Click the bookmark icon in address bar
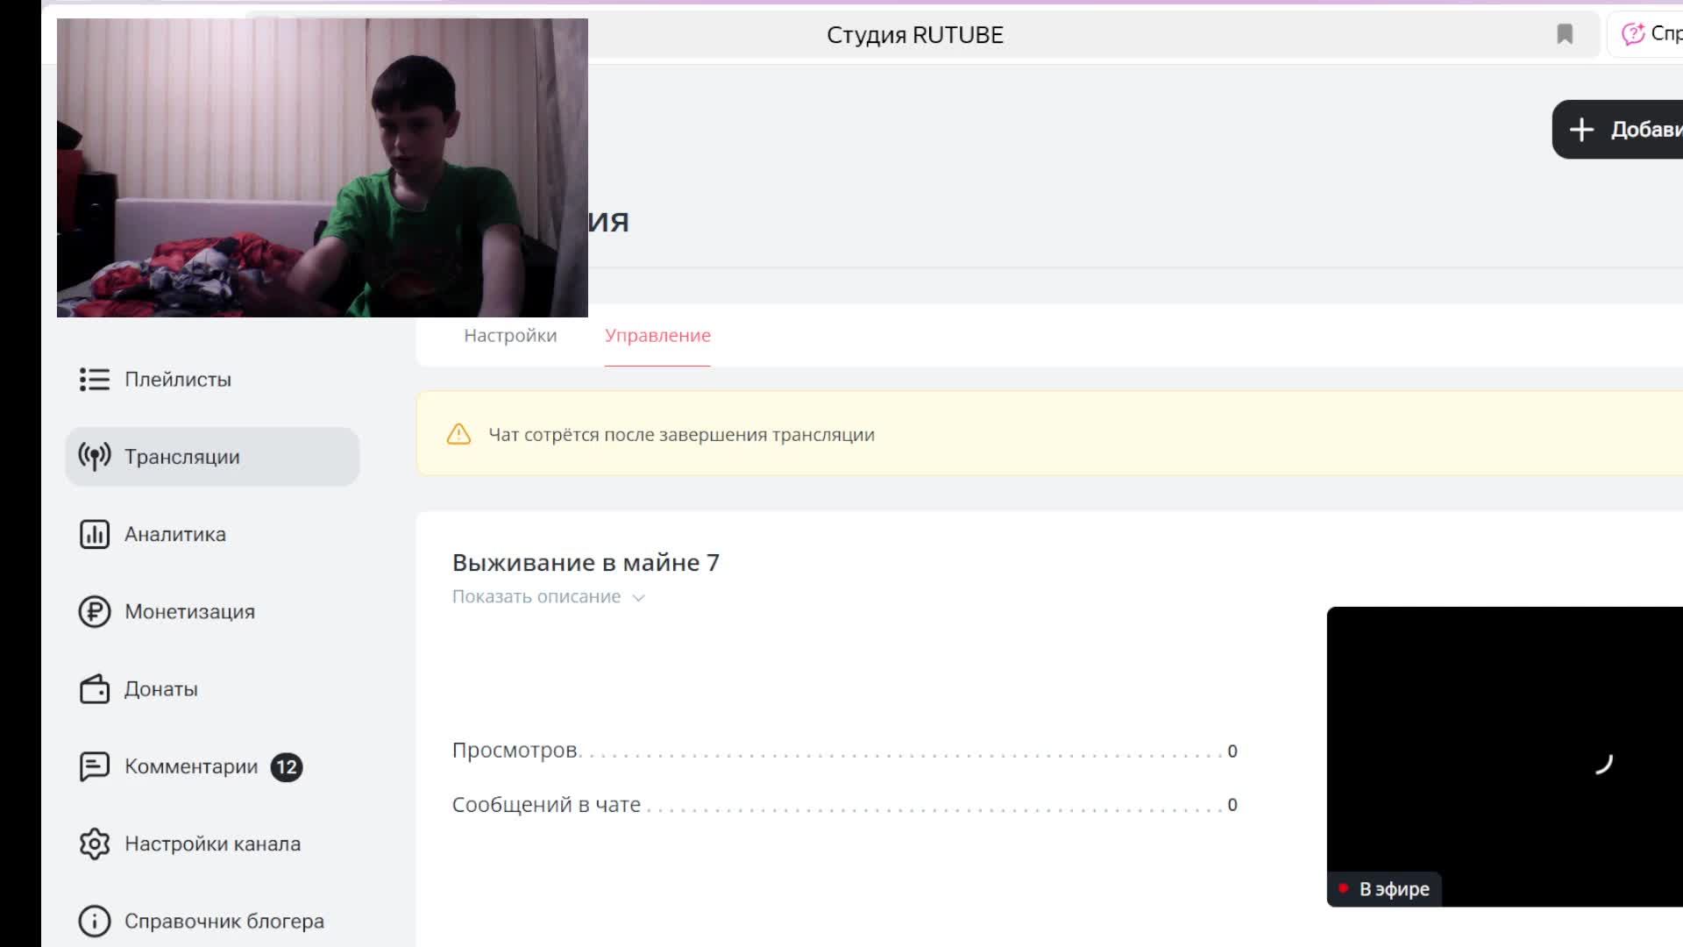Image resolution: width=1683 pixels, height=947 pixels. point(1565,34)
